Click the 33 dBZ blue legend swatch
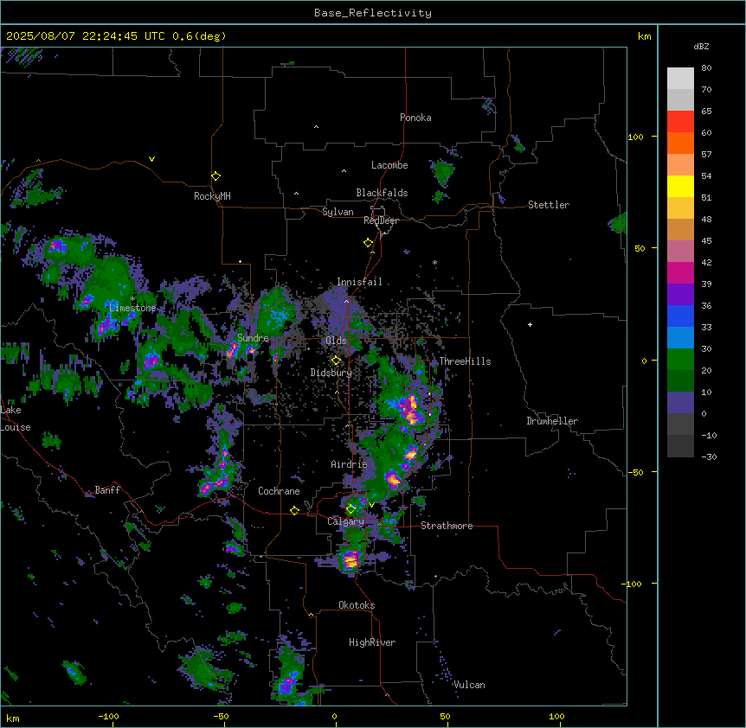 point(680,337)
